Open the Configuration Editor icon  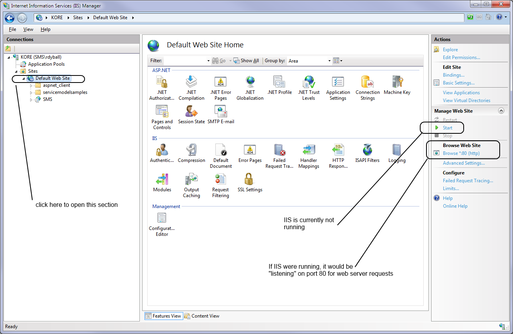tap(162, 218)
